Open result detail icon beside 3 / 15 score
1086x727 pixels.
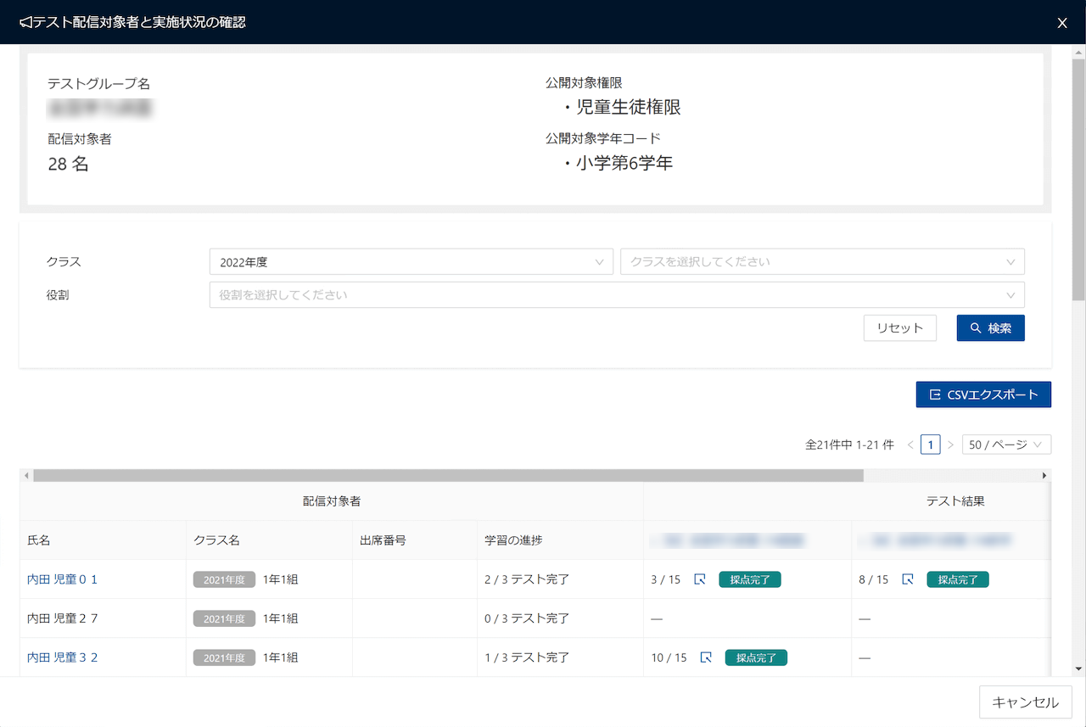(700, 579)
